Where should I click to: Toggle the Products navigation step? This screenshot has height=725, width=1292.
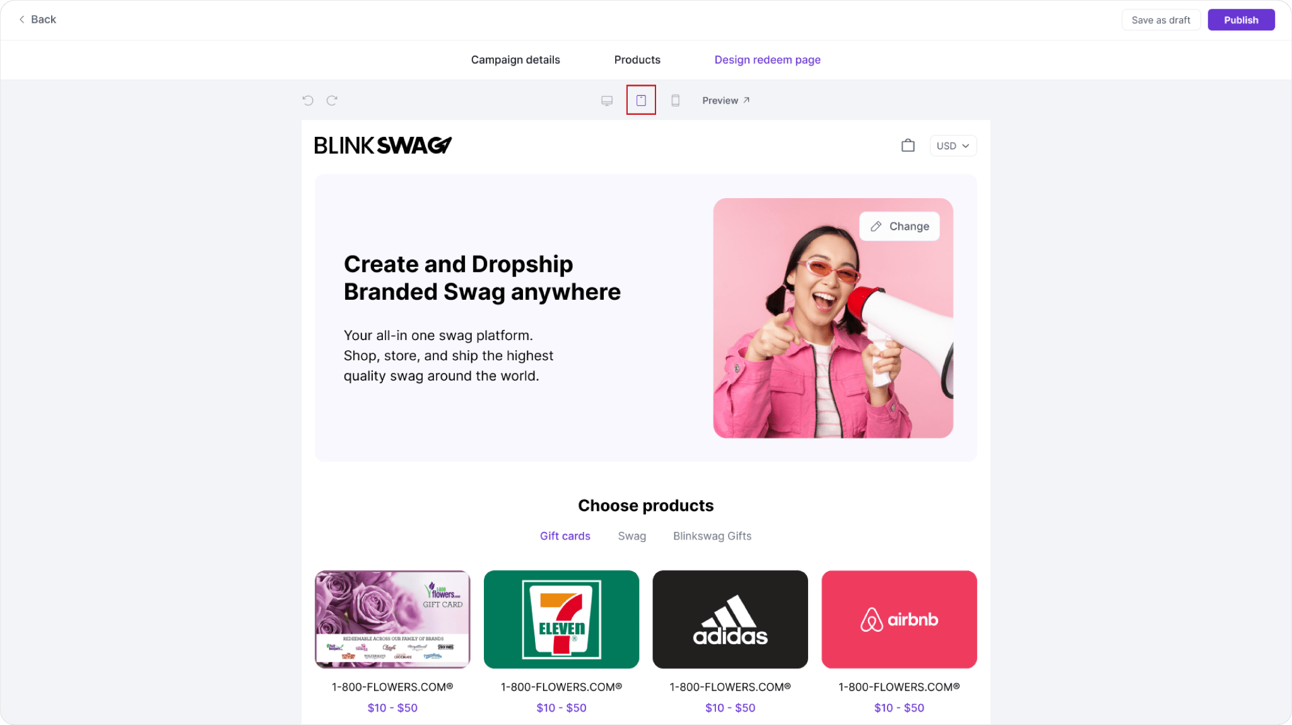637,59
